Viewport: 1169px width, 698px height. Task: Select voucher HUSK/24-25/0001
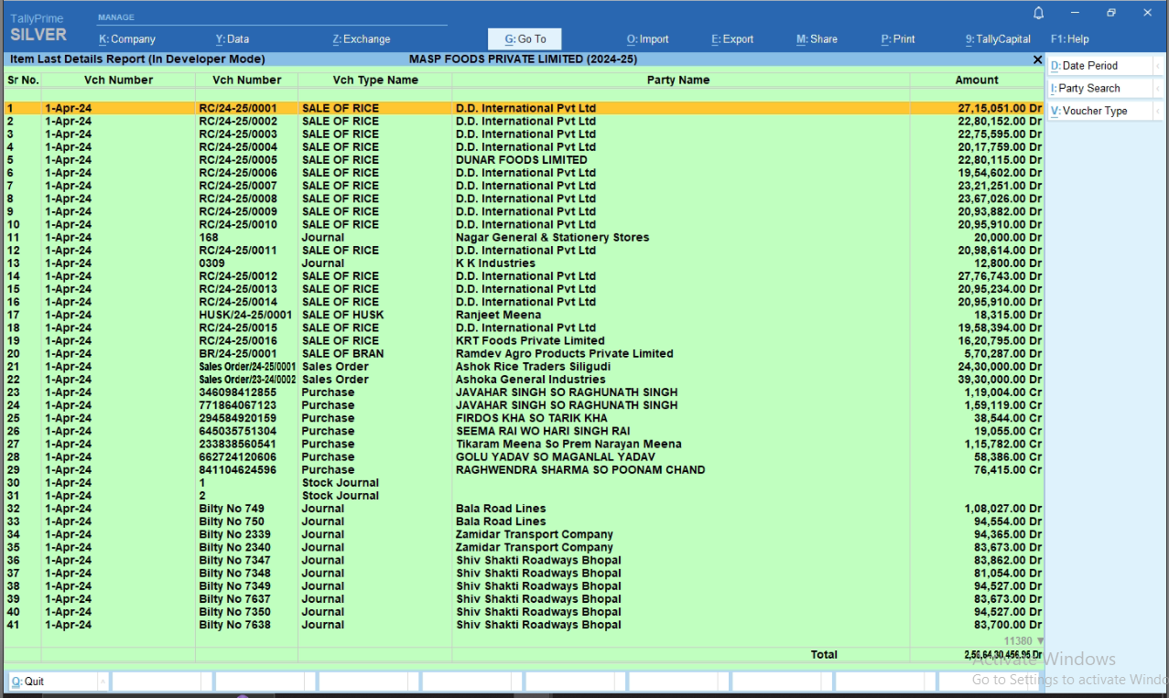tap(245, 315)
